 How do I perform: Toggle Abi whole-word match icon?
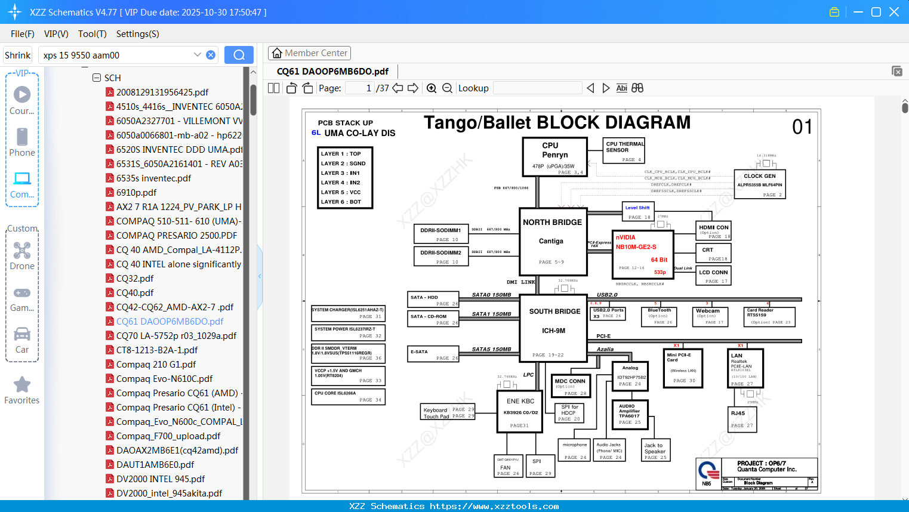[x=621, y=88]
